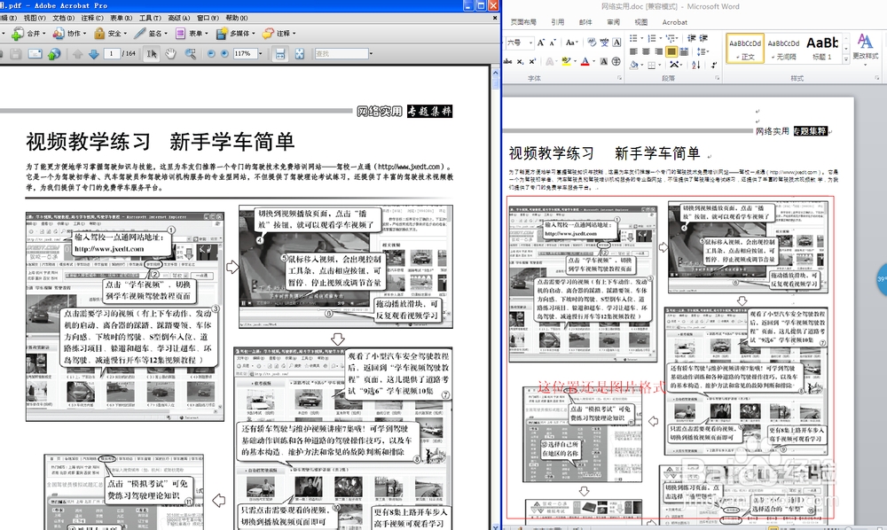Select the Hand tool in Acrobat

point(171,52)
